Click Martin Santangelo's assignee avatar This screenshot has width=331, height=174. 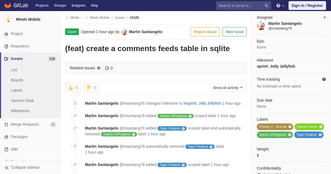(261, 26)
